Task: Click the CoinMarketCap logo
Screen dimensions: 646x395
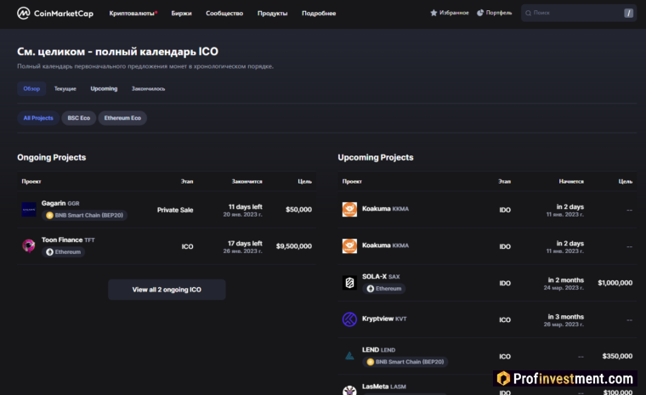Action: [x=55, y=14]
